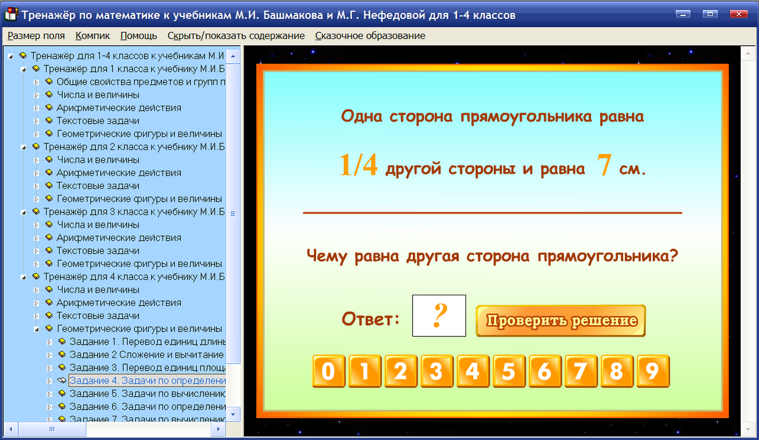
Task: Click the Ответ answer box with question mark
Action: [439, 315]
